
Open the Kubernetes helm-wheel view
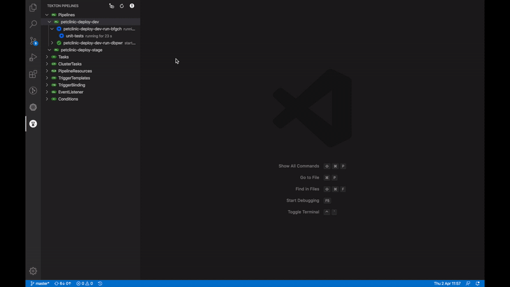click(x=33, y=107)
